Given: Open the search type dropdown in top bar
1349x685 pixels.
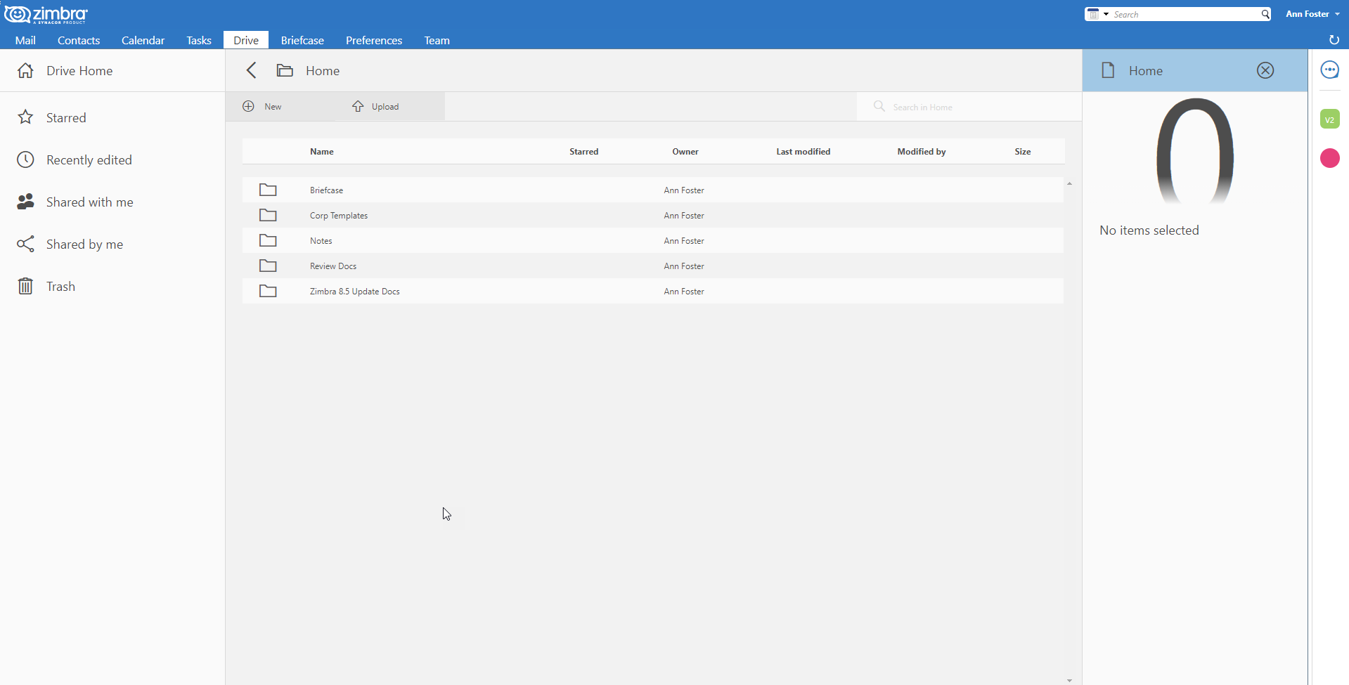Looking at the screenshot, I should (1098, 14).
